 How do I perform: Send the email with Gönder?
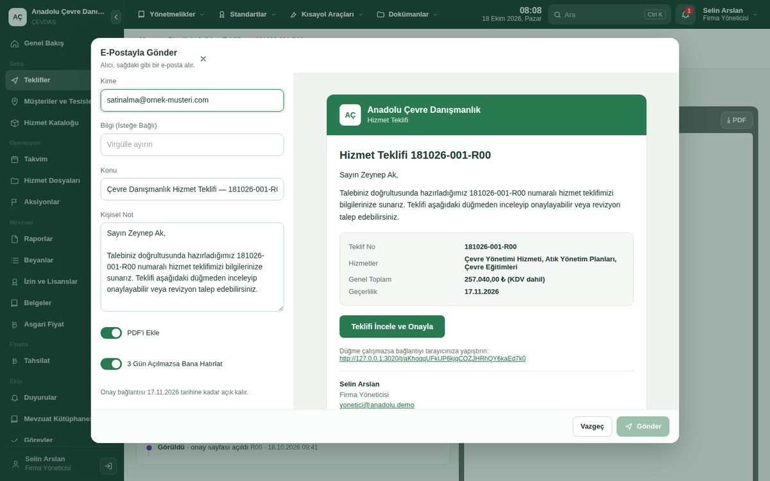click(643, 426)
